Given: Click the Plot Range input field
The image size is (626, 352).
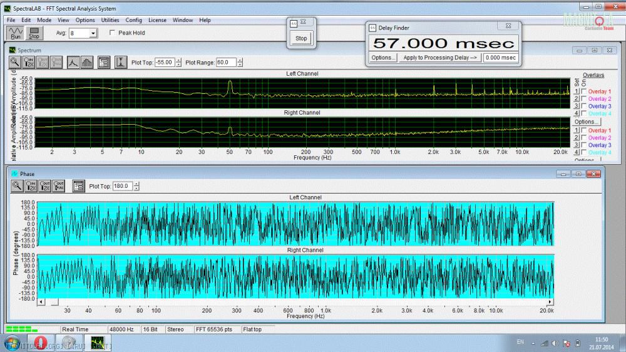Looking at the screenshot, I should (227, 63).
